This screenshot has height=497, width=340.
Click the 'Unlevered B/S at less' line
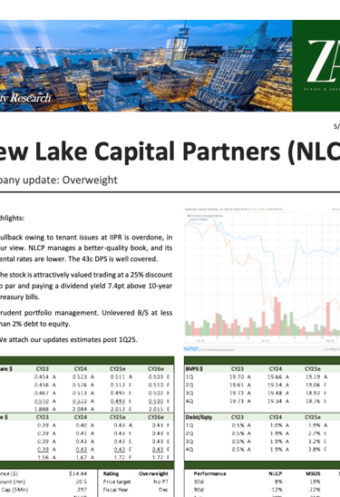tap(137, 313)
